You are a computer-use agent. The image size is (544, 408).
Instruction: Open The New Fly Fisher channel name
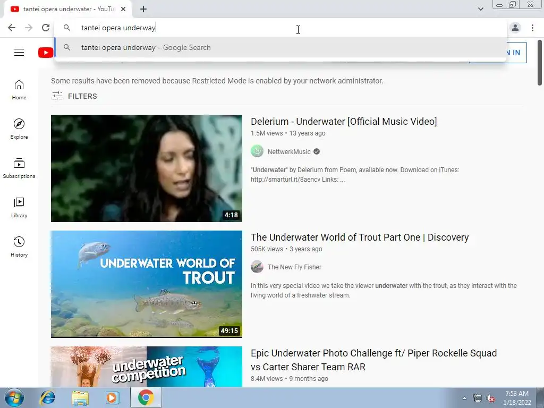[294, 267]
